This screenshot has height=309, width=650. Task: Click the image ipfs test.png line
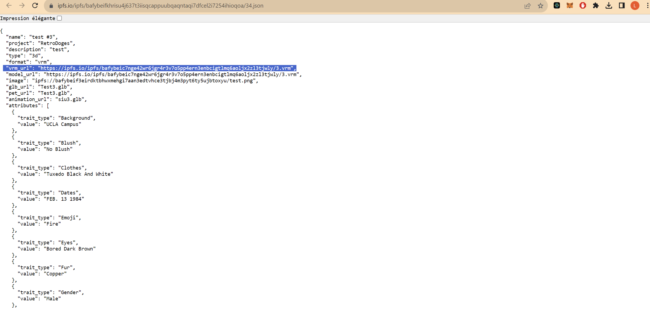[132, 81]
